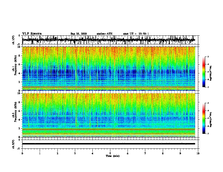This screenshot has width=223, height=172.
Task: Click the "8" kHz tick of ch.1 spectrogram
Action: coord(20,56)
